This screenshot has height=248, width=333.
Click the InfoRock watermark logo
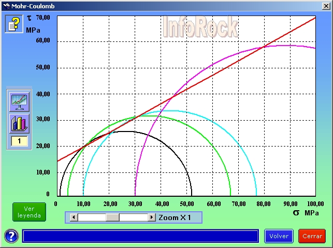click(x=200, y=26)
